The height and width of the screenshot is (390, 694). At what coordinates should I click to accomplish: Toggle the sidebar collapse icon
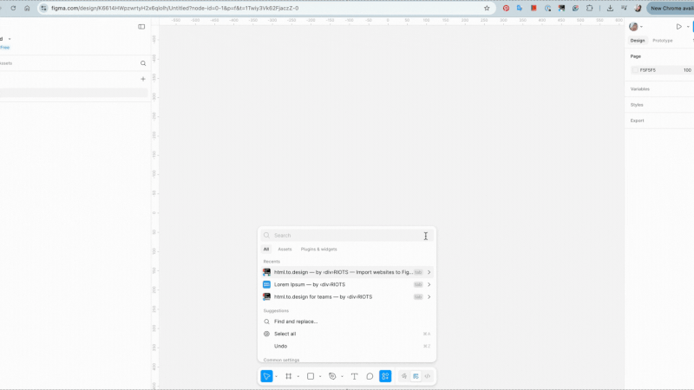click(141, 27)
